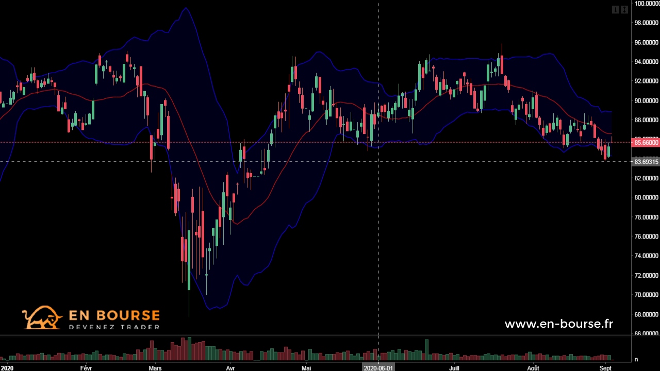Click the 90.00000 price axis label

647,100
